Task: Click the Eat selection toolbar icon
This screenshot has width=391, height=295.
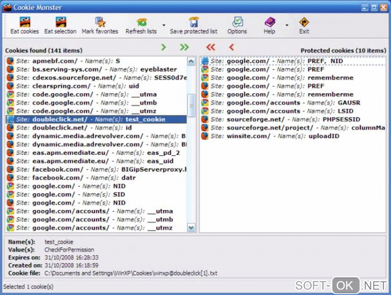Action: 61,22
